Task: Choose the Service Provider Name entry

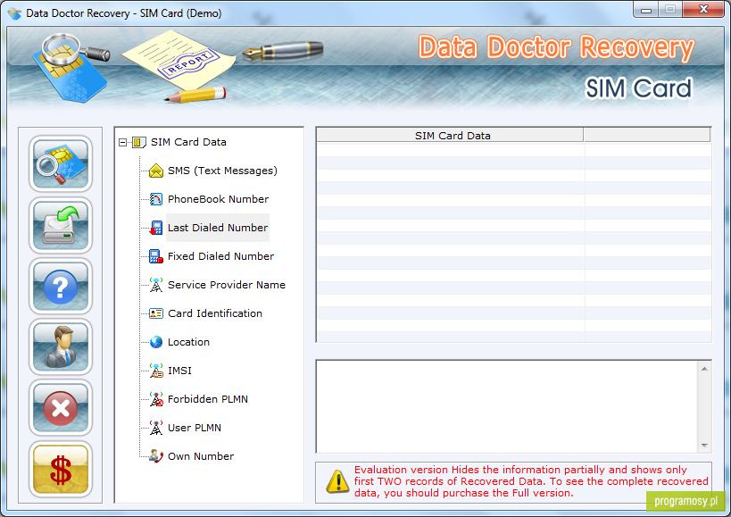Action: [x=227, y=285]
